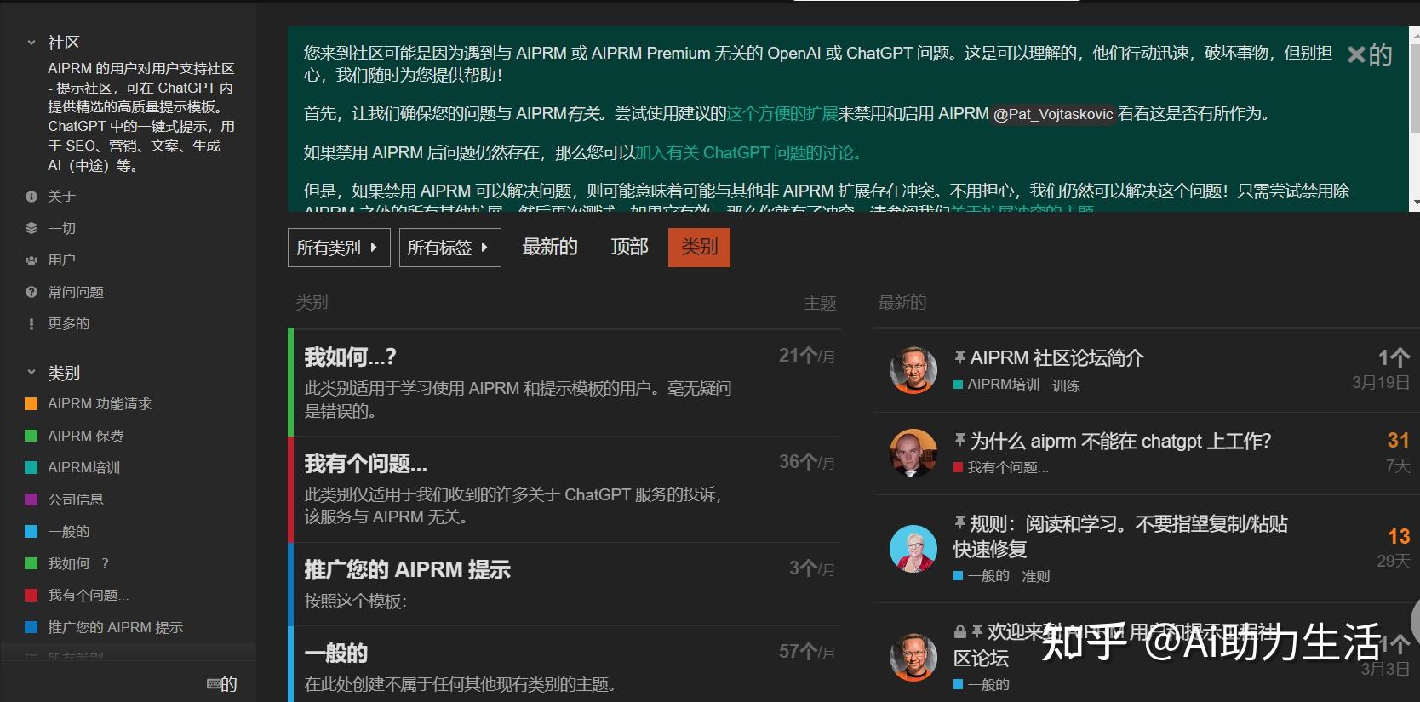
Task: Open topic AIPRM 社区论坛简介
Action: point(1057,357)
